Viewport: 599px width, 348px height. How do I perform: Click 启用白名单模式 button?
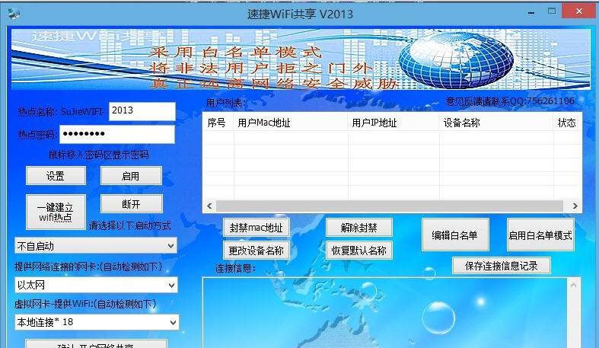pyautogui.click(x=540, y=235)
